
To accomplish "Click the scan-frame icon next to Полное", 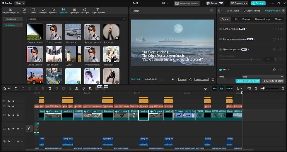I will point(190,79).
